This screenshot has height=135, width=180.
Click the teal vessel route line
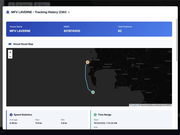click(x=85, y=76)
